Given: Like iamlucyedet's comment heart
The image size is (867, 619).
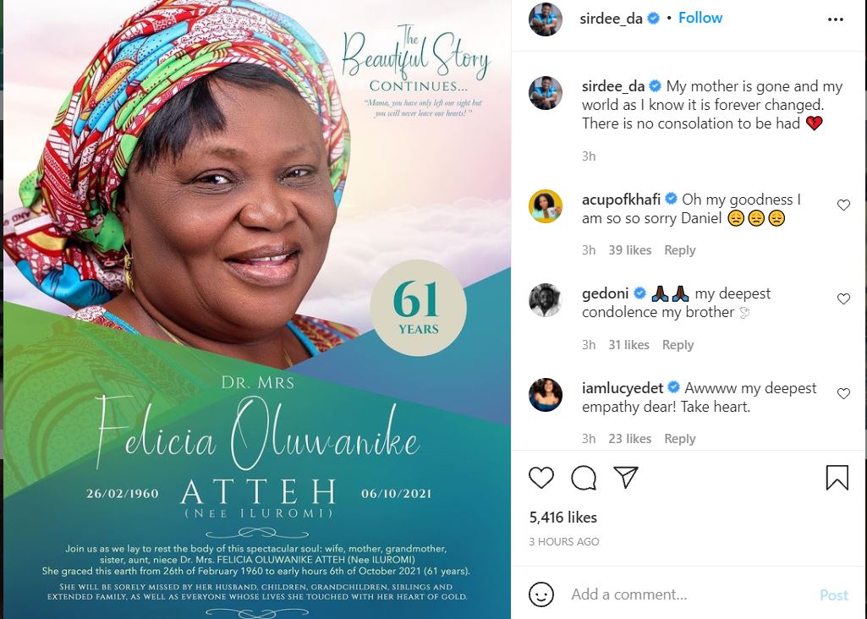Looking at the screenshot, I should [843, 393].
